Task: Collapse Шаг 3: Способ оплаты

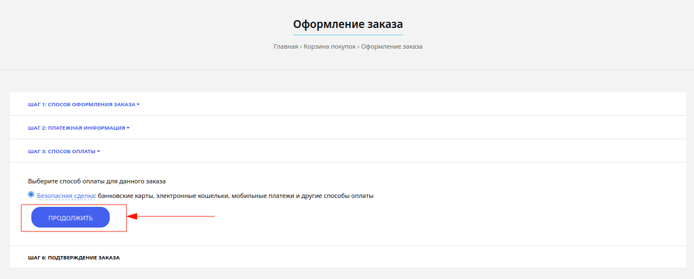Action: [64, 151]
